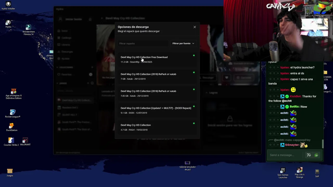The image size is (333, 187).
Task: Select the SteamRip 11.3 GB Free Download repack
Action: click(157, 59)
